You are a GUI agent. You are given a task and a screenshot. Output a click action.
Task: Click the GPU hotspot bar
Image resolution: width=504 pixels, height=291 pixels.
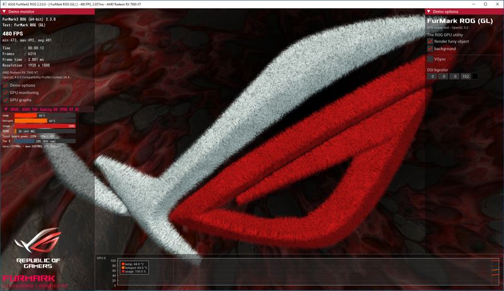point(45,121)
